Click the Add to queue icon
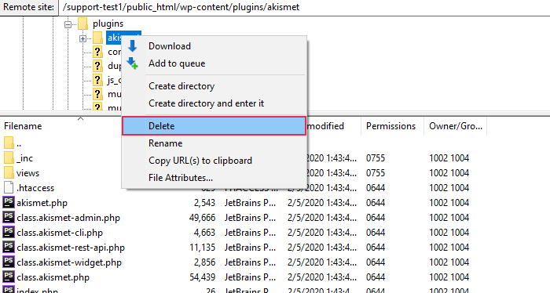 [133, 63]
